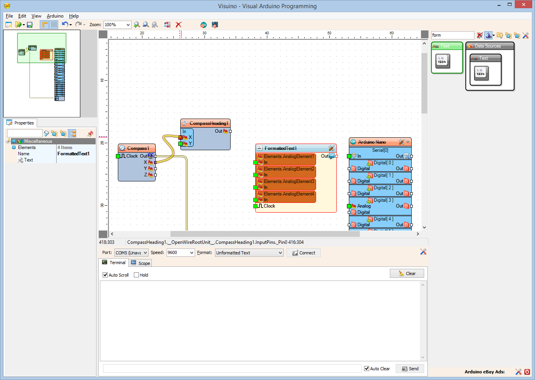Click the Upload to Arduino board icon

tap(215, 25)
